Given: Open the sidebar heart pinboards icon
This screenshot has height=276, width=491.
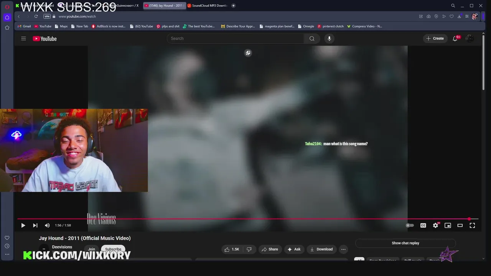Looking at the screenshot, I should click(7, 238).
